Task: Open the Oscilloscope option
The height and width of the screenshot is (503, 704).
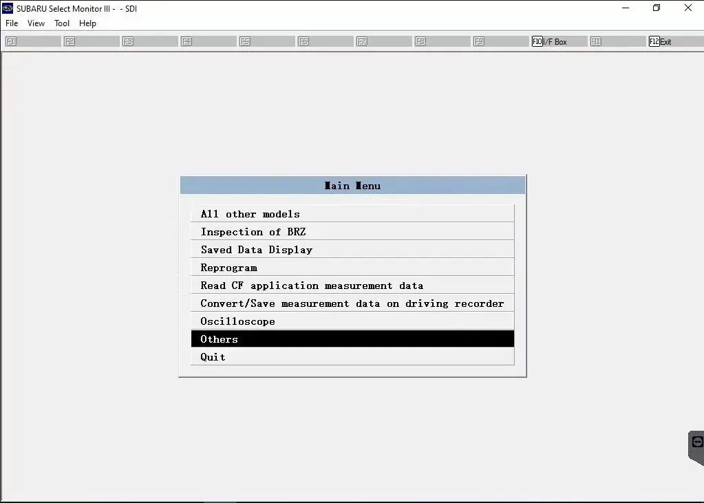Action: (352, 321)
